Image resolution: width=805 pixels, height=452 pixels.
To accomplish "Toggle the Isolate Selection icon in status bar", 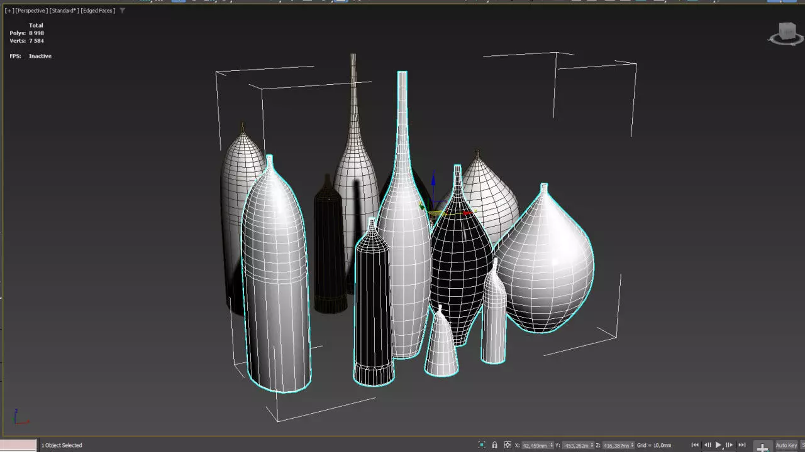I will 482,445.
